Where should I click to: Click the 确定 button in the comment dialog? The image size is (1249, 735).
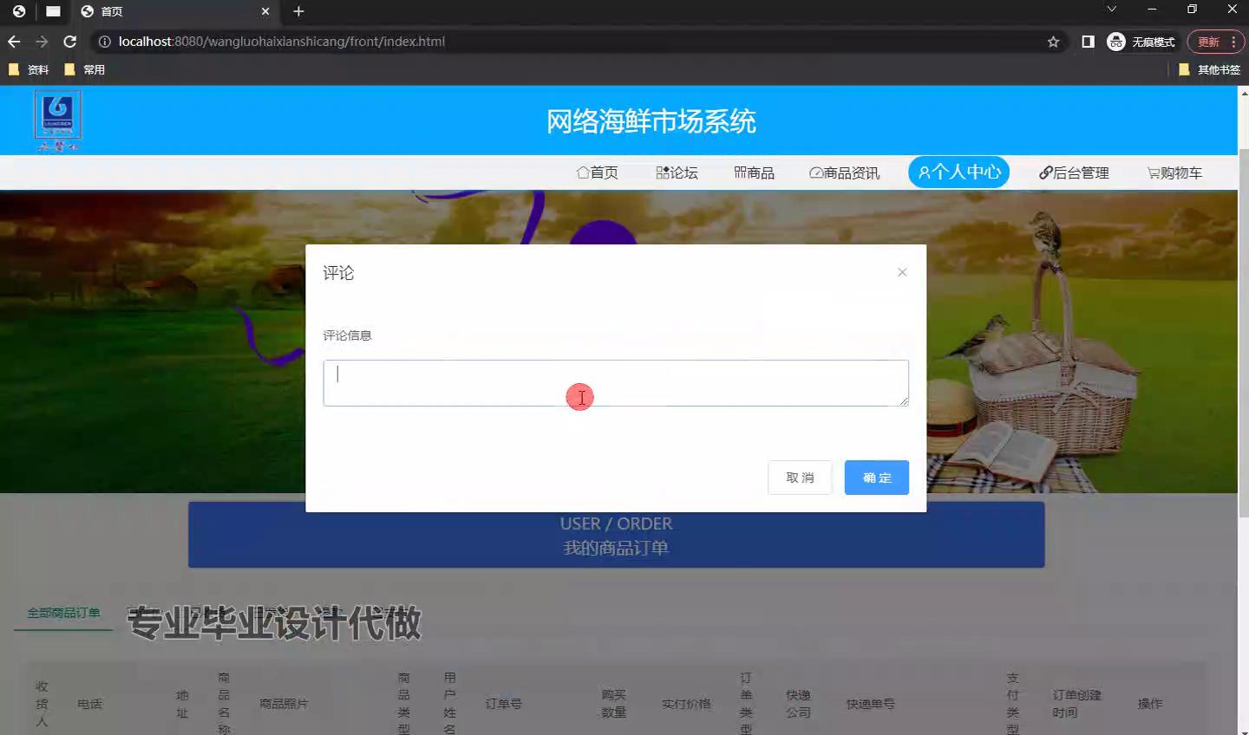click(876, 478)
